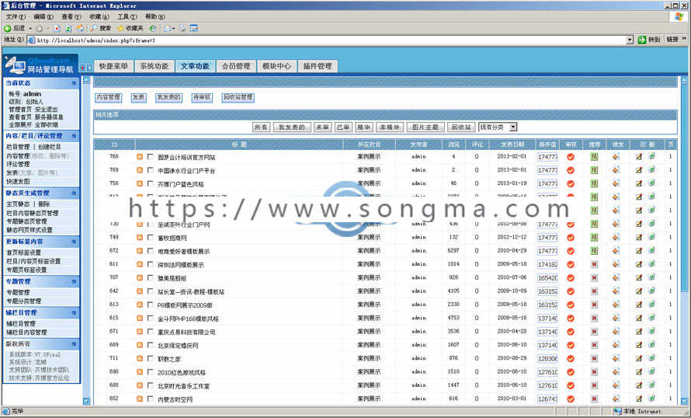Open the IE Favorites (收藏夹) star button
Image resolution: width=691 pixels, height=418 pixels.
click(x=130, y=28)
